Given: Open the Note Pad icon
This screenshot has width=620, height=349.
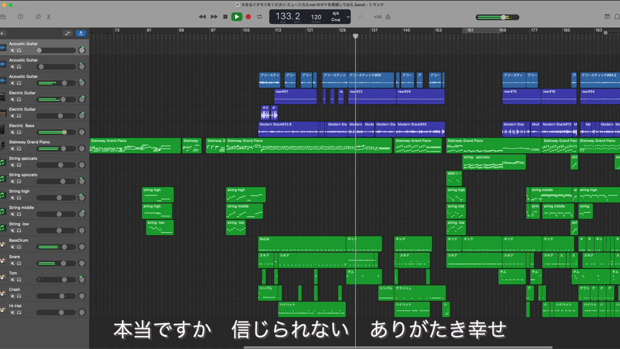Looking at the screenshot, I should 607,17.
